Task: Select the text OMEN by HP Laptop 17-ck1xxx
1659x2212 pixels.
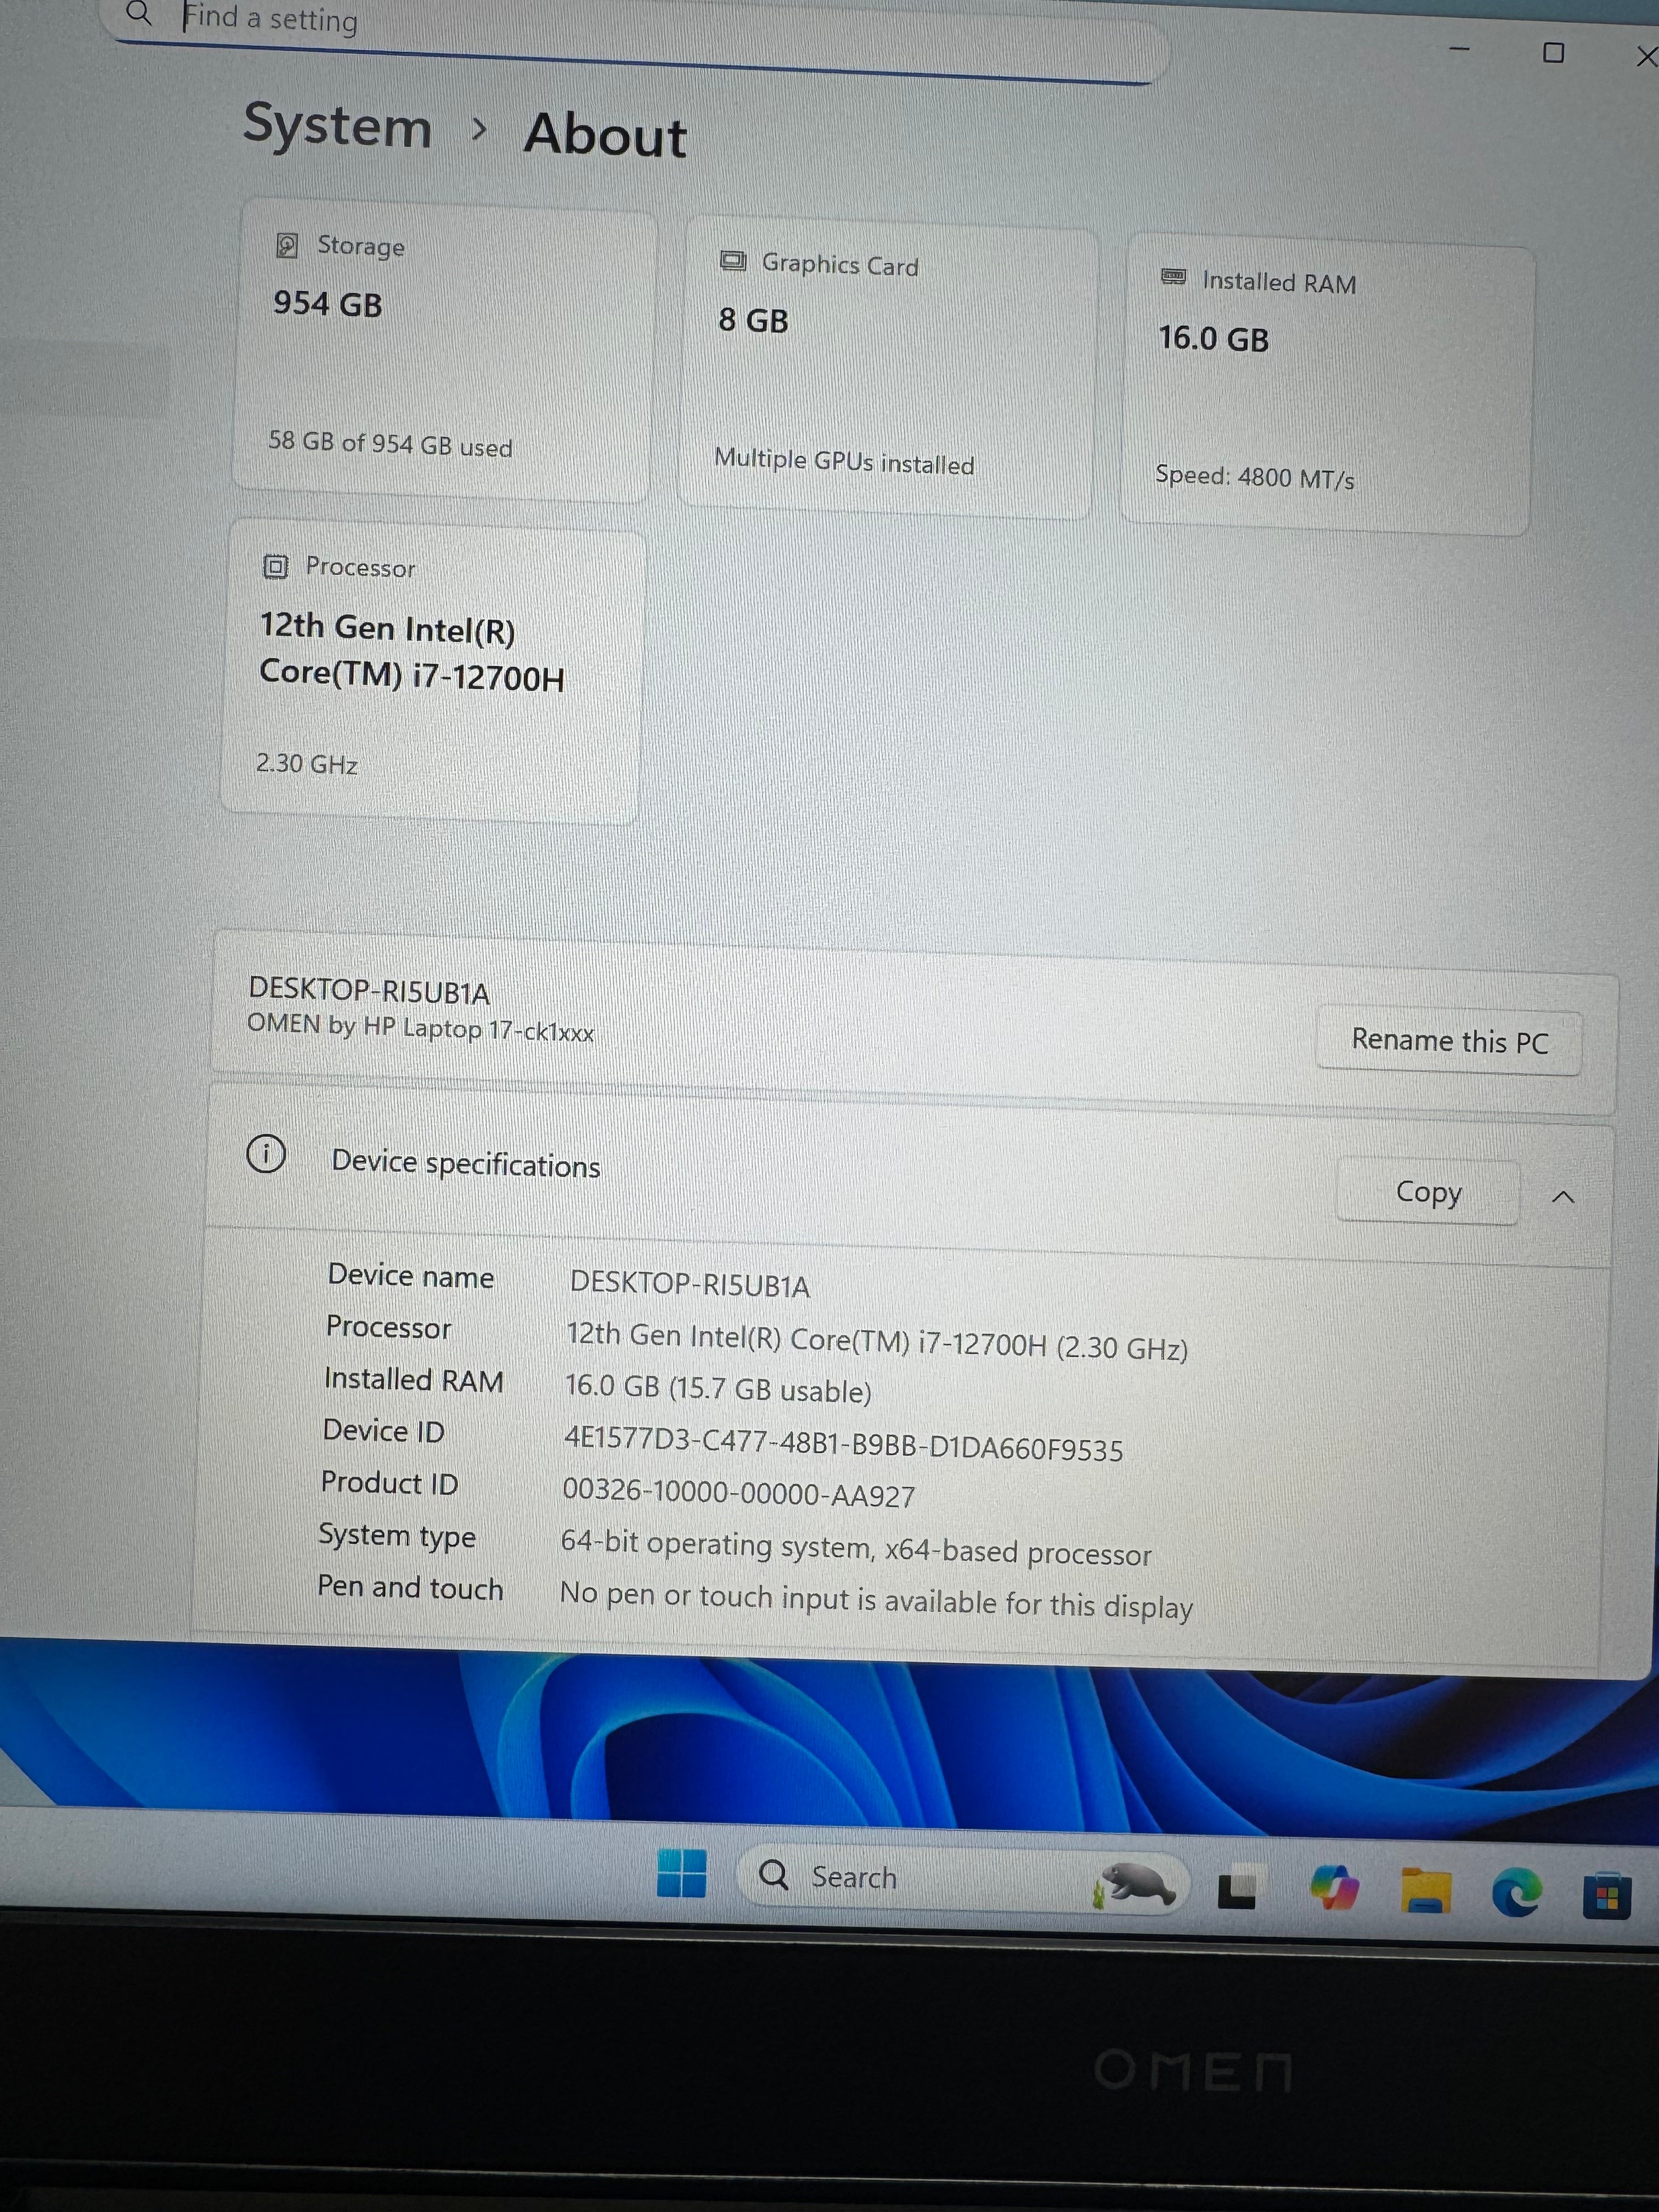Action: tap(420, 1028)
